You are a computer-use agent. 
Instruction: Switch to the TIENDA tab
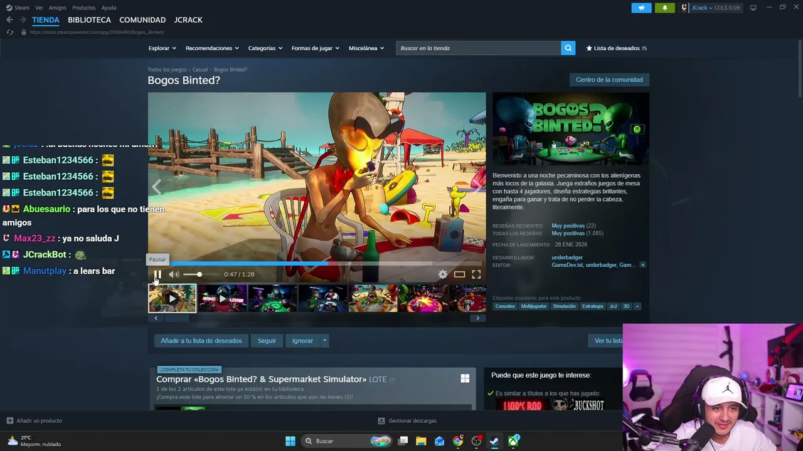pos(46,20)
